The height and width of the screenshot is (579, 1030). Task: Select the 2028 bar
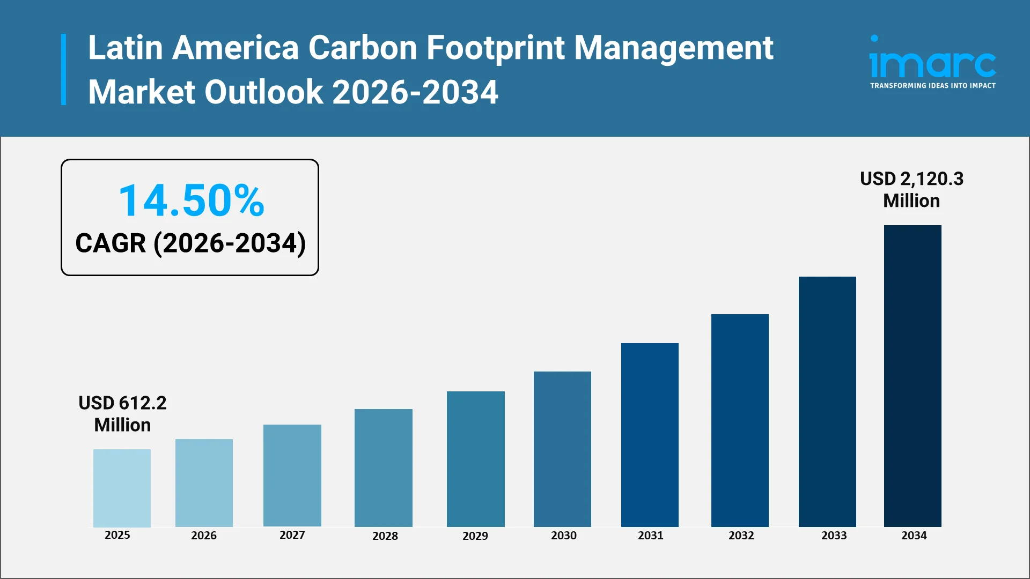(383, 467)
